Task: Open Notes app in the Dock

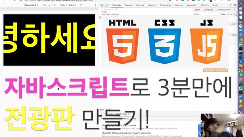Action: (x=241, y=13)
